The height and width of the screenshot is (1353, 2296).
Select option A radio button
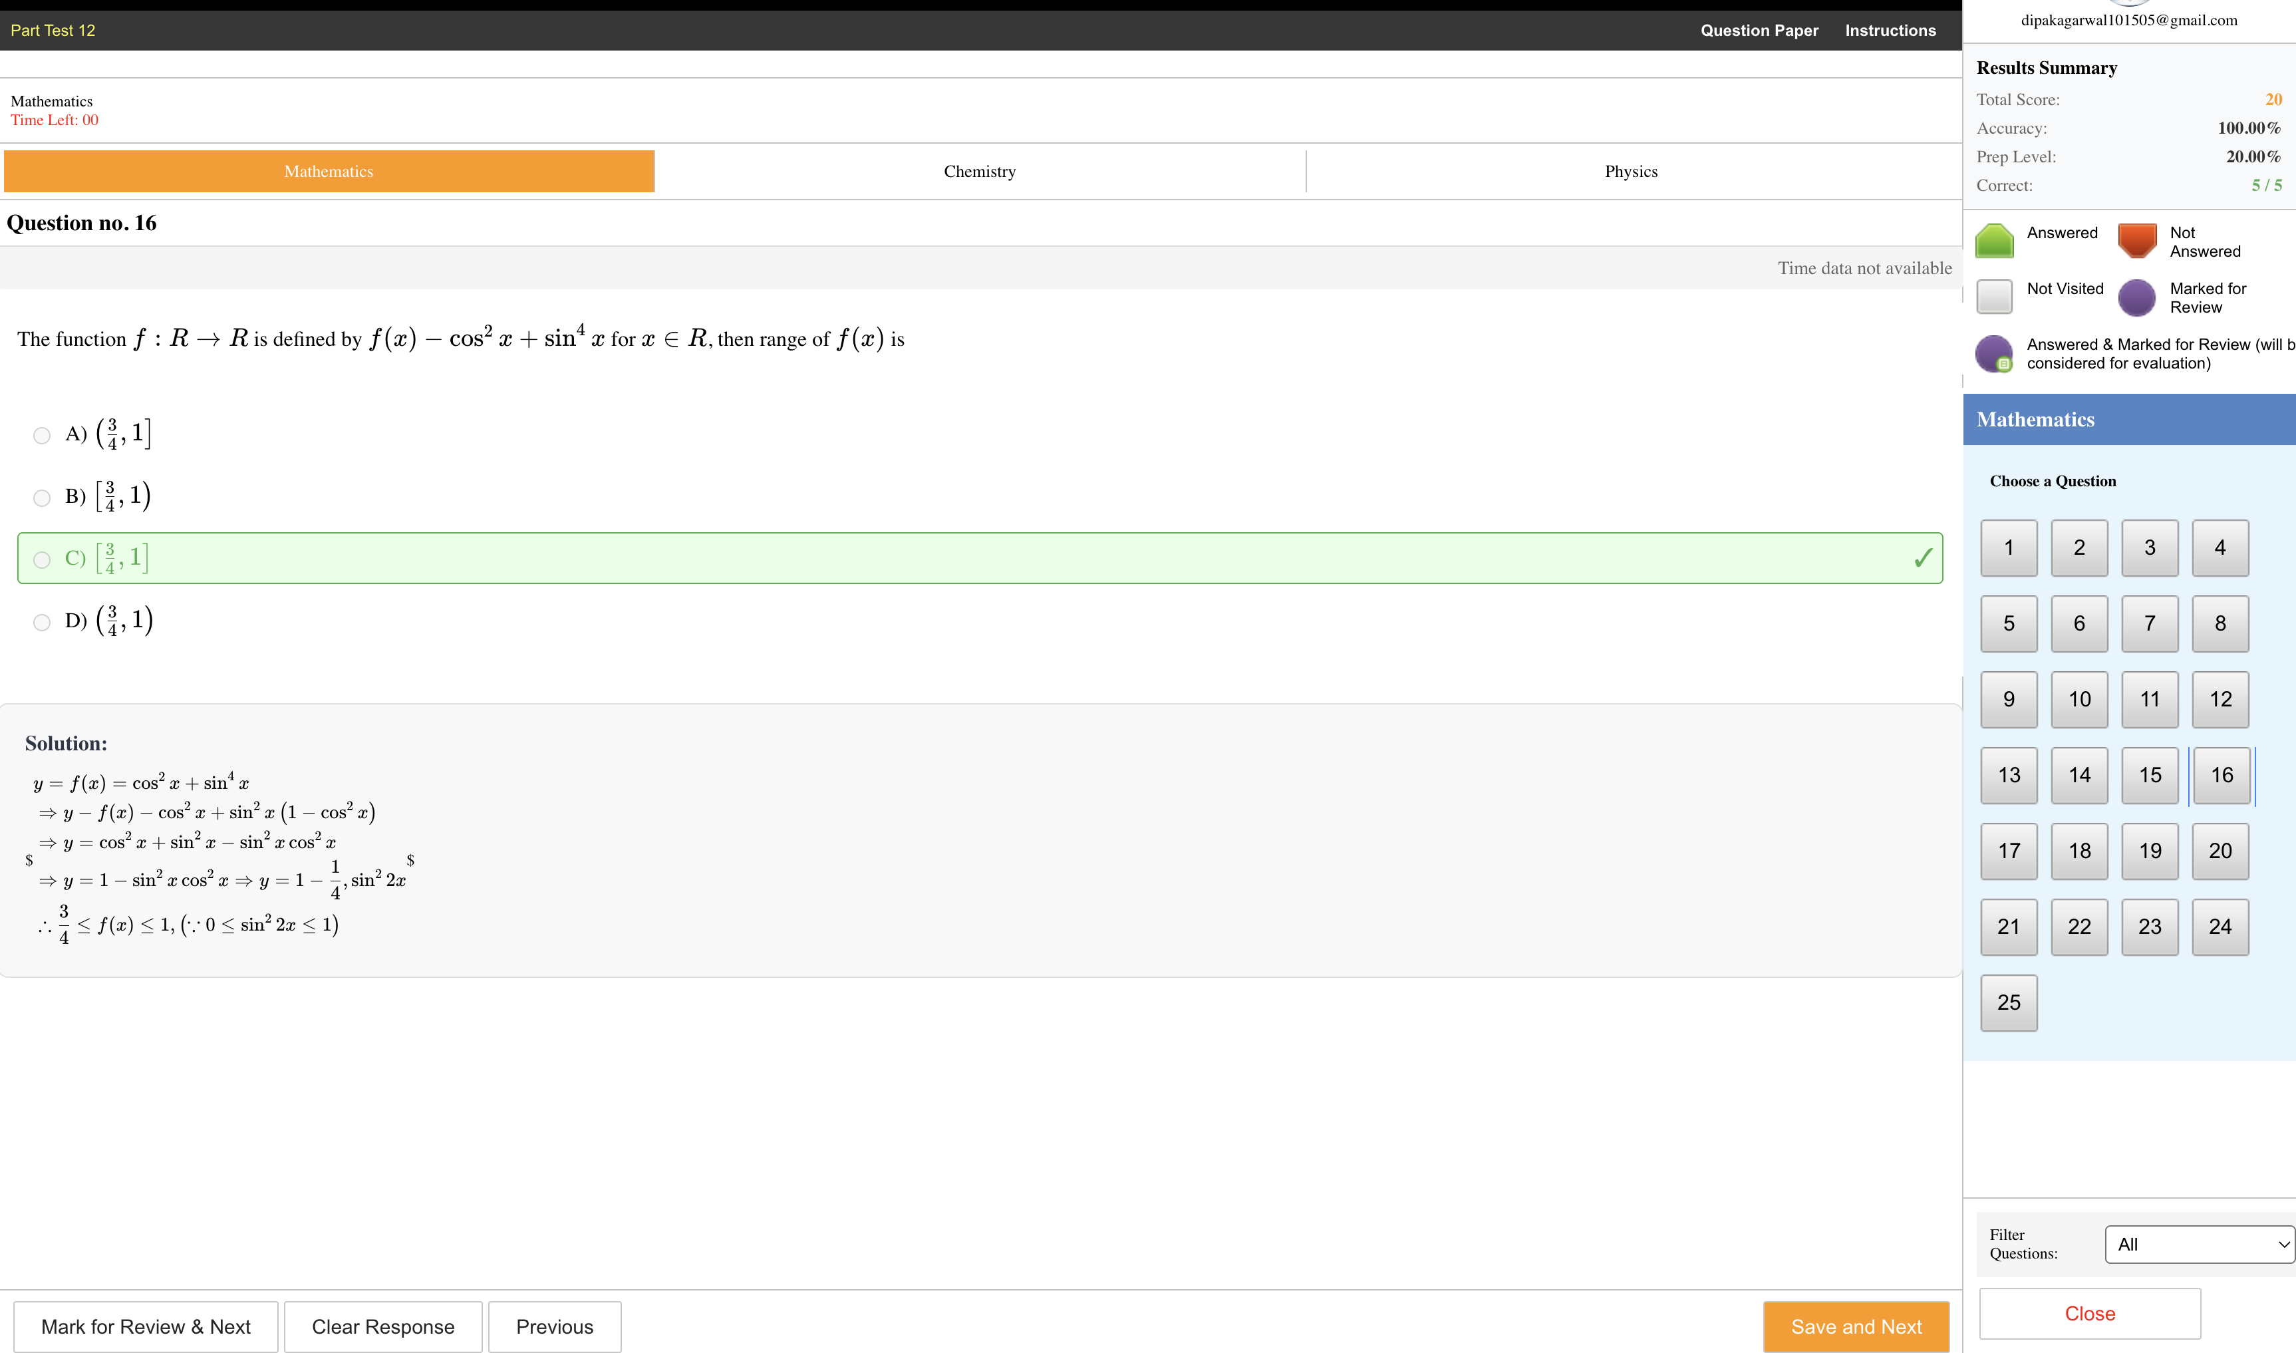tap(42, 435)
